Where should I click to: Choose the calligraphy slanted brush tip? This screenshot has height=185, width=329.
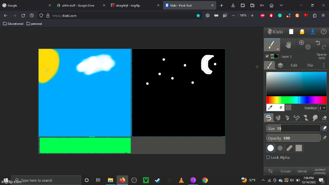click(x=289, y=148)
